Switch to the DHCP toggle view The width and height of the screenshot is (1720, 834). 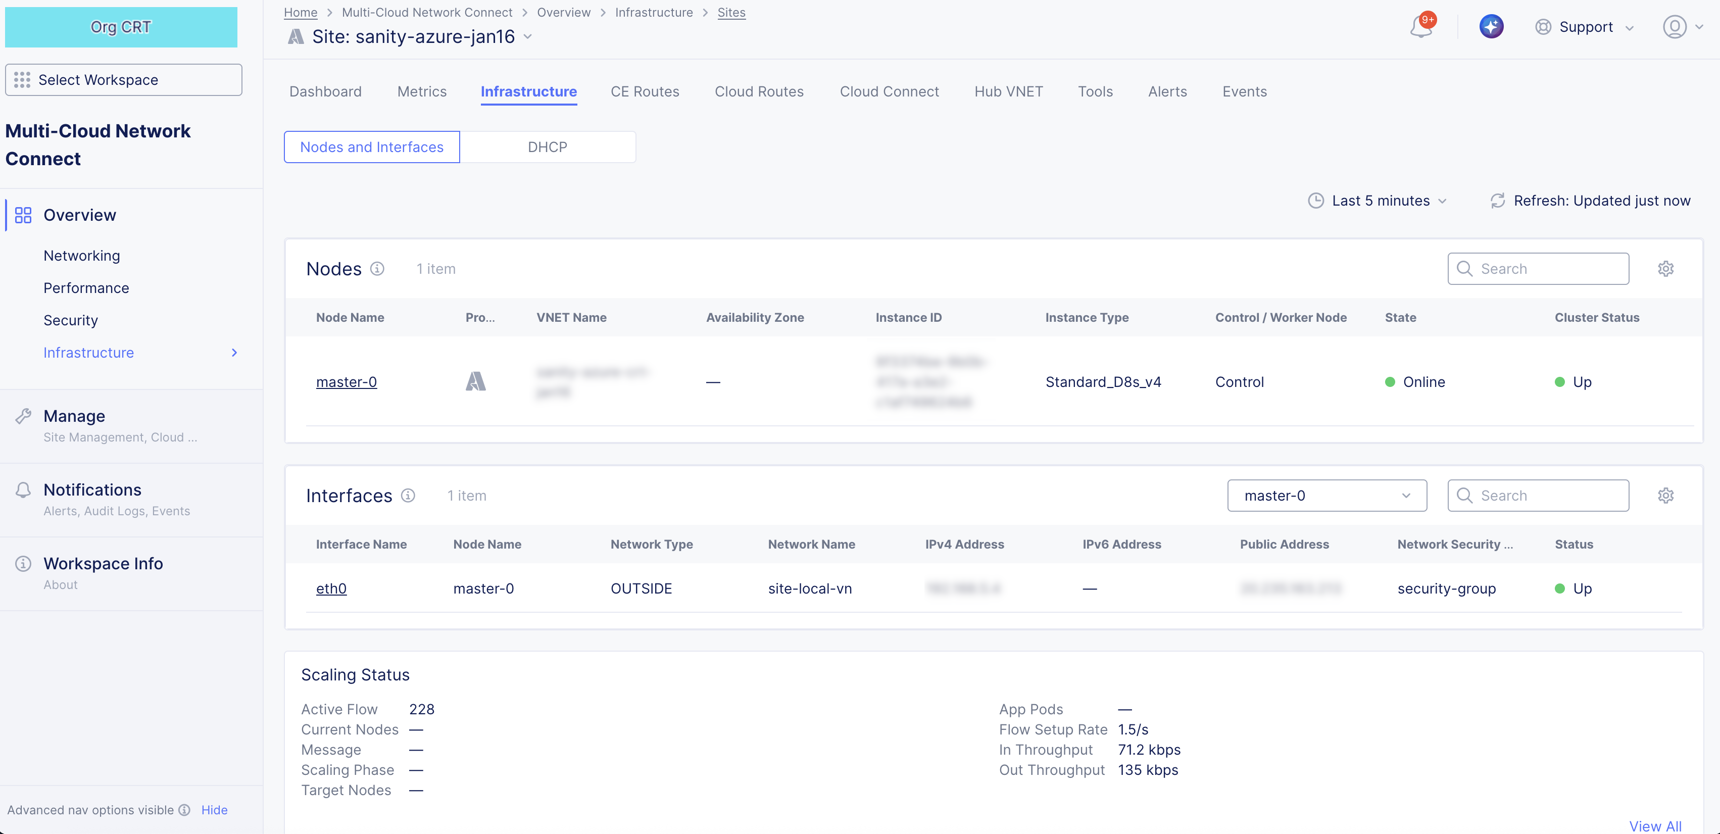547,147
